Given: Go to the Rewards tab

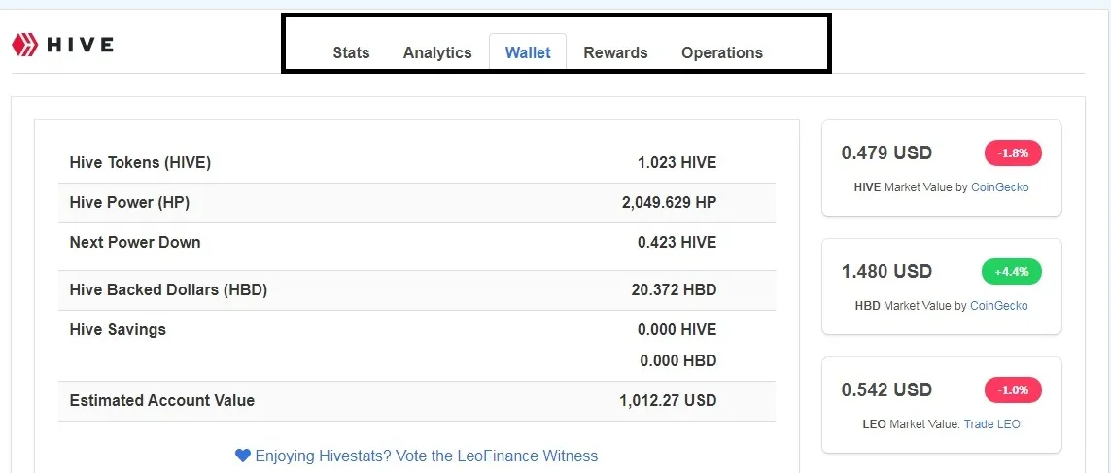Looking at the screenshot, I should click(x=615, y=52).
